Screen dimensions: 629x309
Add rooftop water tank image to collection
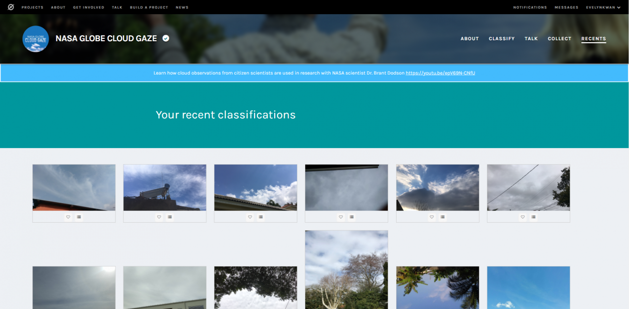click(x=170, y=217)
